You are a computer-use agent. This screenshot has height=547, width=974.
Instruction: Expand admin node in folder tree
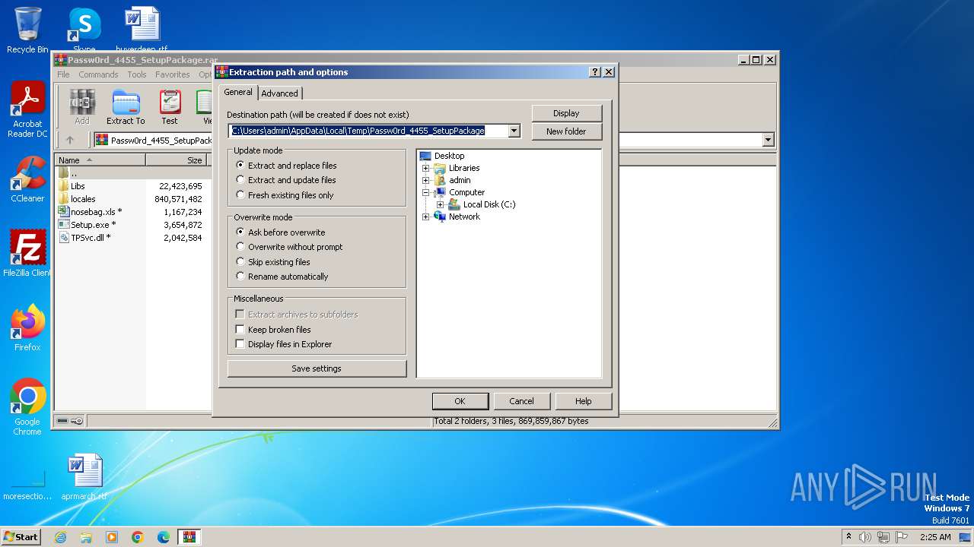coord(426,180)
